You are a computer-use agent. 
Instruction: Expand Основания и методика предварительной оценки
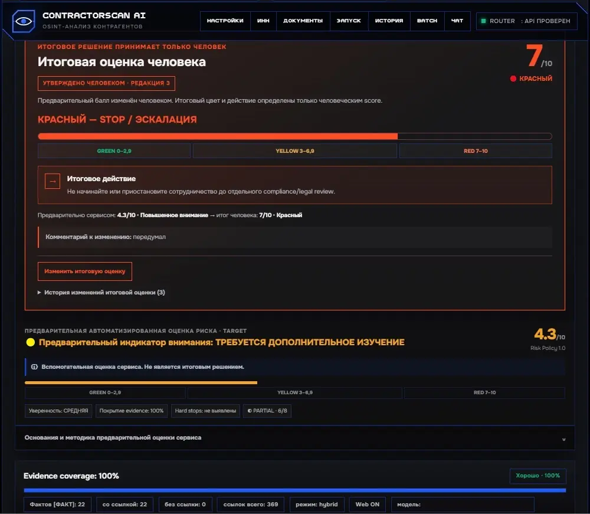(294, 438)
